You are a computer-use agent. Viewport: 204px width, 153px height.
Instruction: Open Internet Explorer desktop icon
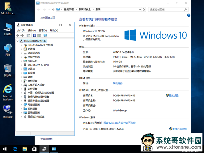[8, 93]
